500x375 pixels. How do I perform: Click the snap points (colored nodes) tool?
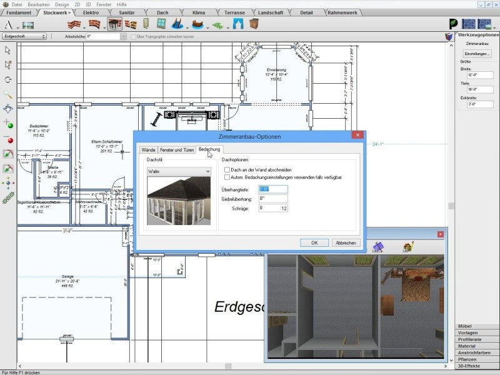[8, 183]
